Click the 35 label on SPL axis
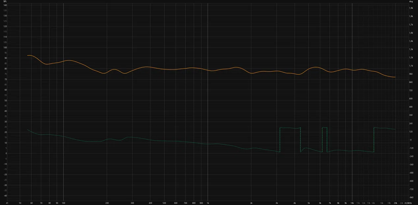This screenshot has height=205, width=418. (x=5, y=116)
